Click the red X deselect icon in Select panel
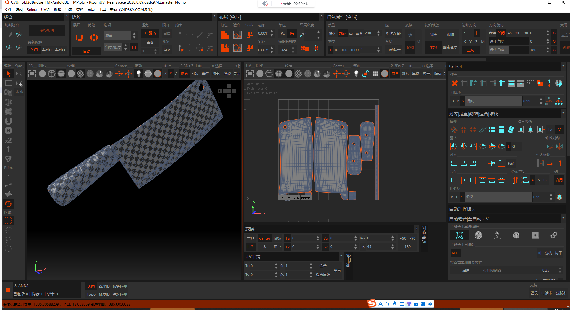The width and height of the screenshot is (570, 310). pos(454,83)
